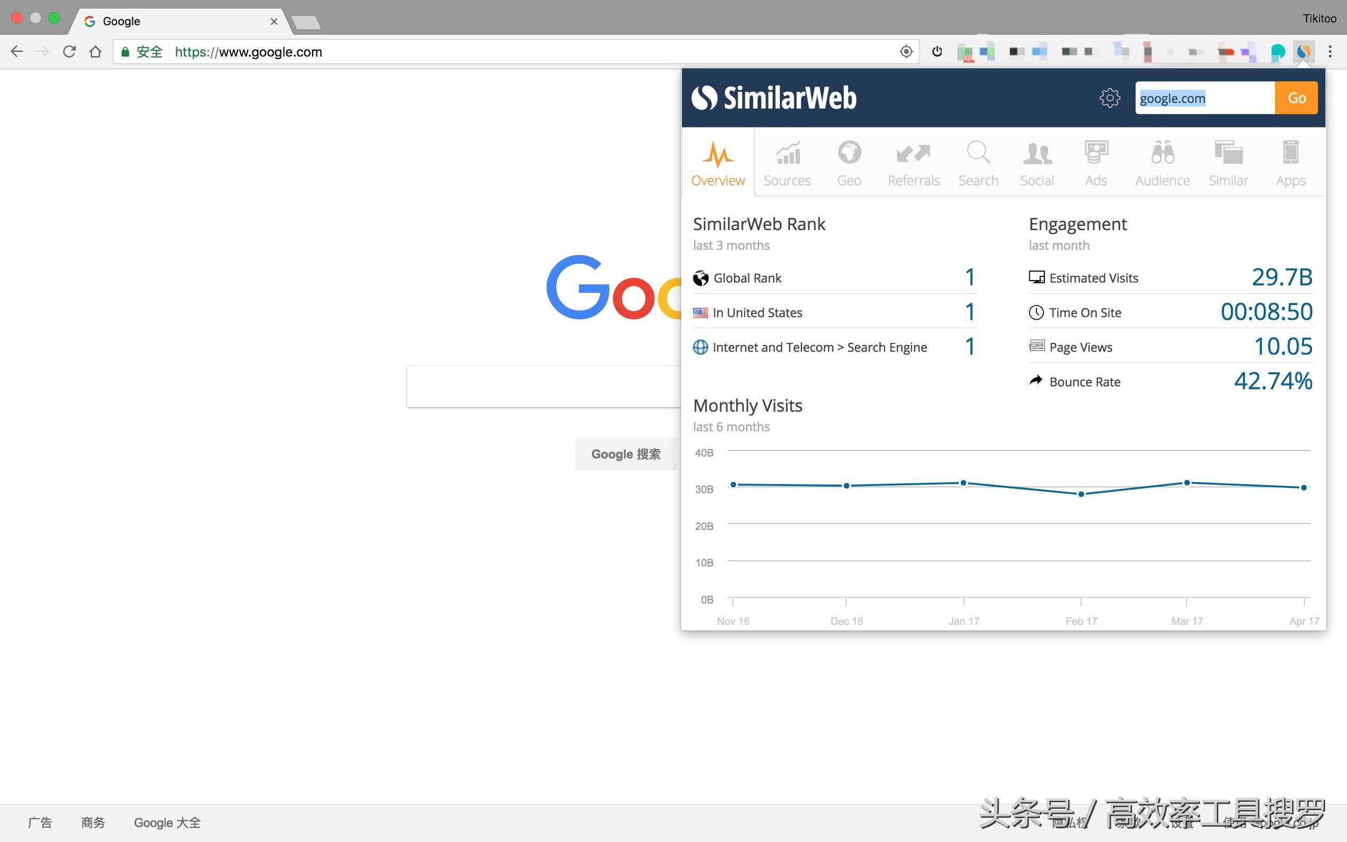Click the SimilarWeb logo
This screenshot has width=1347, height=842.
click(774, 98)
